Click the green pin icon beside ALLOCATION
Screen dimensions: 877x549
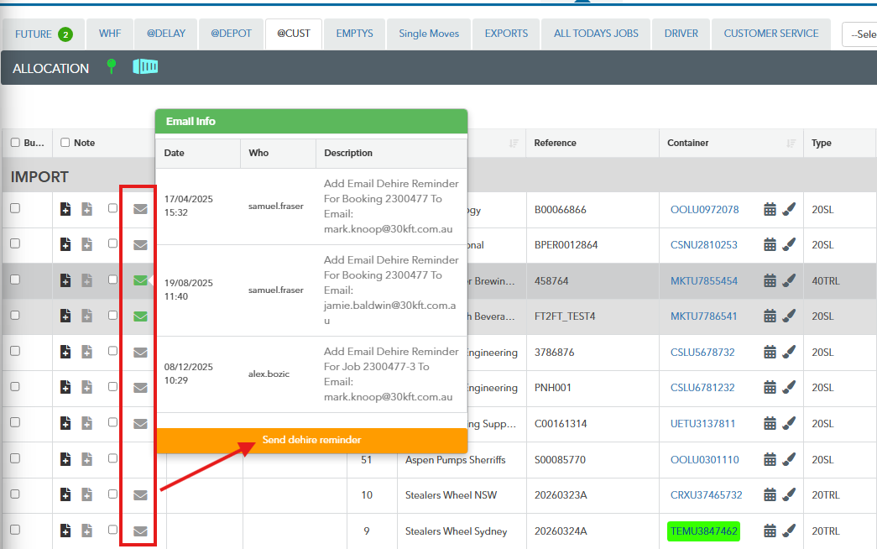[111, 67]
